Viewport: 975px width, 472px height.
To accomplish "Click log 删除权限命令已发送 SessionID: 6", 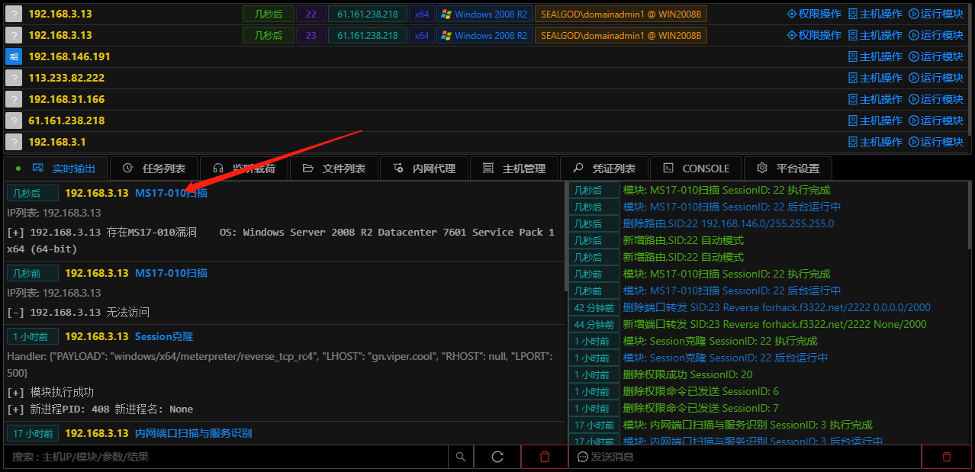I will [701, 391].
